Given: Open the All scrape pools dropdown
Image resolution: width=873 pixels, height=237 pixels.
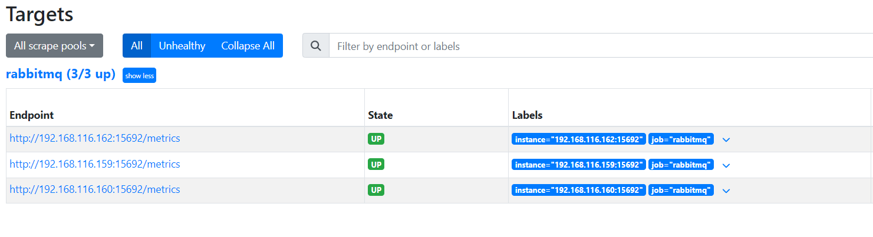Looking at the screenshot, I should click(54, 46).
